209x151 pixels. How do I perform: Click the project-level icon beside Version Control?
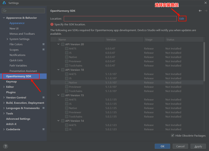point(43,98)
